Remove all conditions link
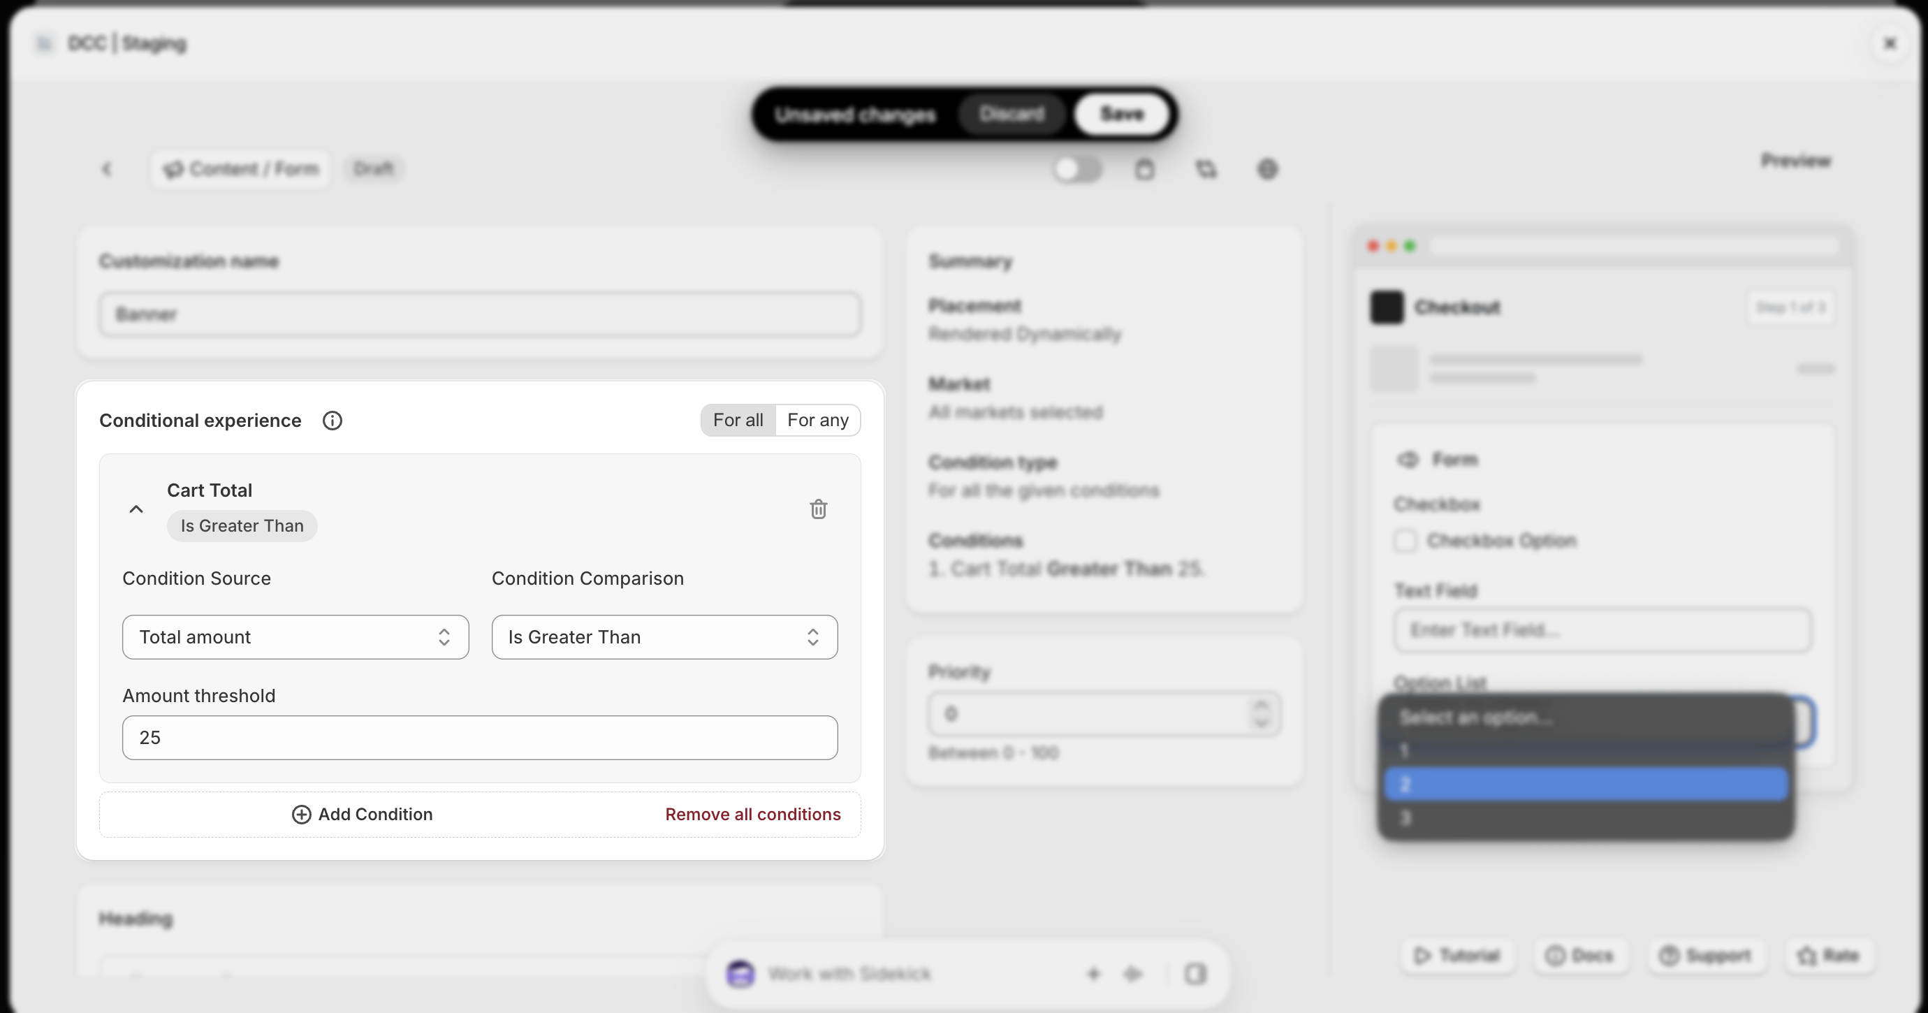The width and height of the screenshot is (1928, 1013). click(x=753, y=815)
